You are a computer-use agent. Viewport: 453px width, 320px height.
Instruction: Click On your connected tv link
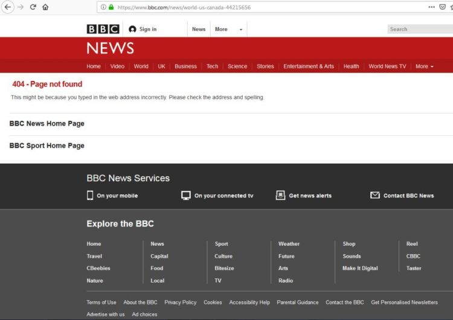[x=224, y=196]
